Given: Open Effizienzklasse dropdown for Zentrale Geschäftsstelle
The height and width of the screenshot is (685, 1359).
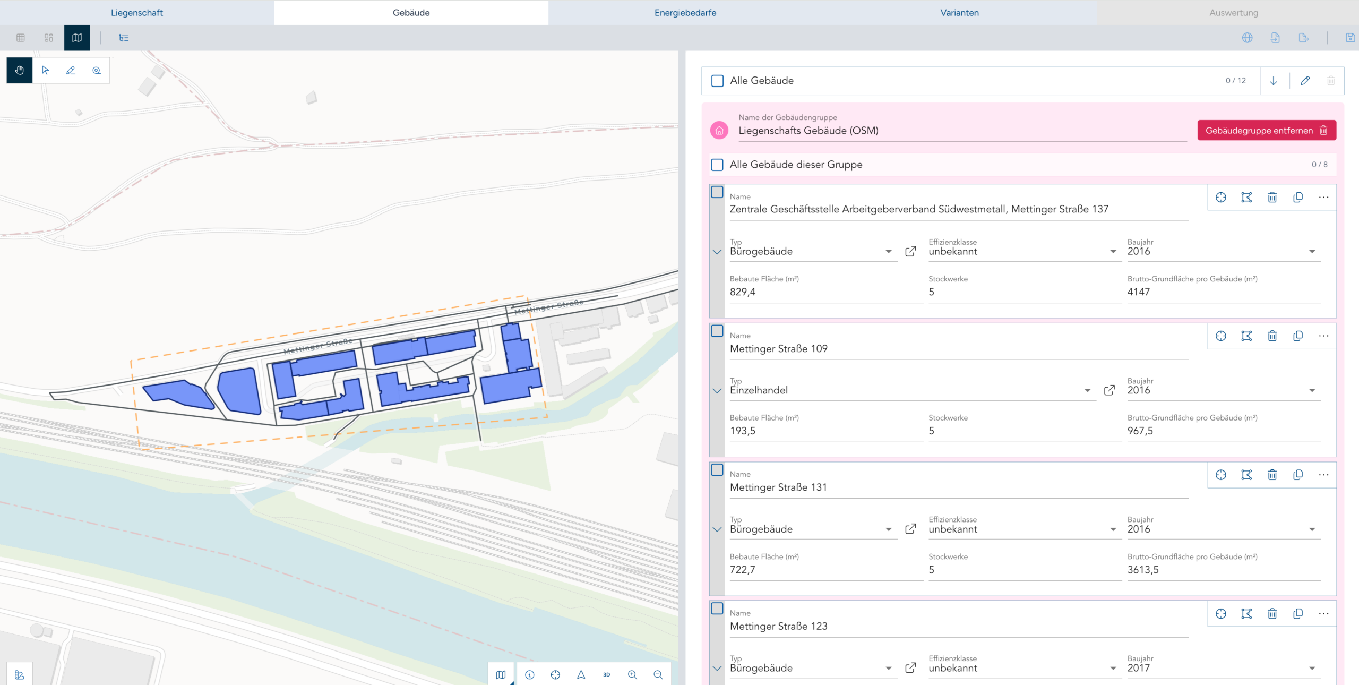Looking at the screenshot, I should pyautogui.click(x=1025, y=251).
